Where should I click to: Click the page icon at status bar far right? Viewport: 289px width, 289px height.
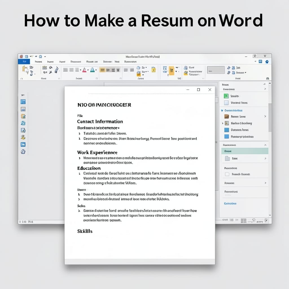[266, 220]
